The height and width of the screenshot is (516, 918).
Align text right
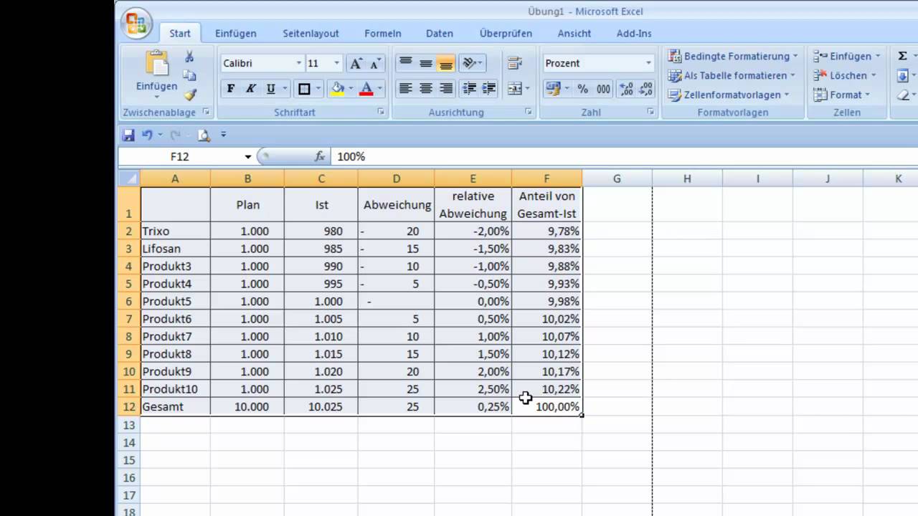point(446,89)
